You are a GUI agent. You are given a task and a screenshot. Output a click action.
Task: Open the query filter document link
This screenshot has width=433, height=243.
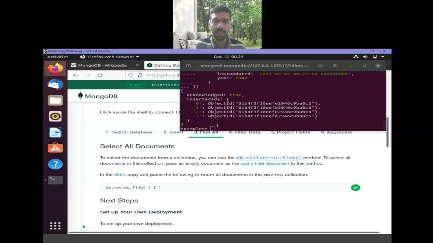point(265,163)
